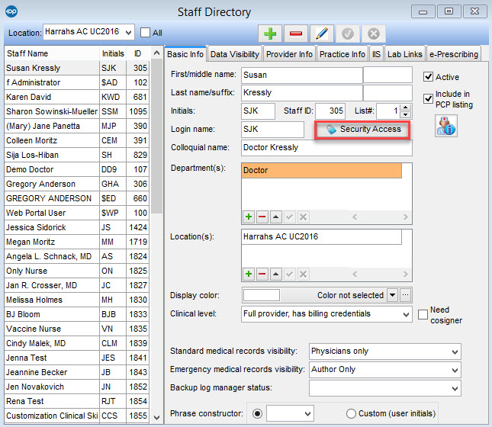
Task: Decrease List# with the down spinner arrow
Action: pyautogui.click(x=405, y=114)
